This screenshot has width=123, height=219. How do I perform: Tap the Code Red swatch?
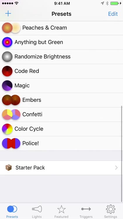(7, 71)
